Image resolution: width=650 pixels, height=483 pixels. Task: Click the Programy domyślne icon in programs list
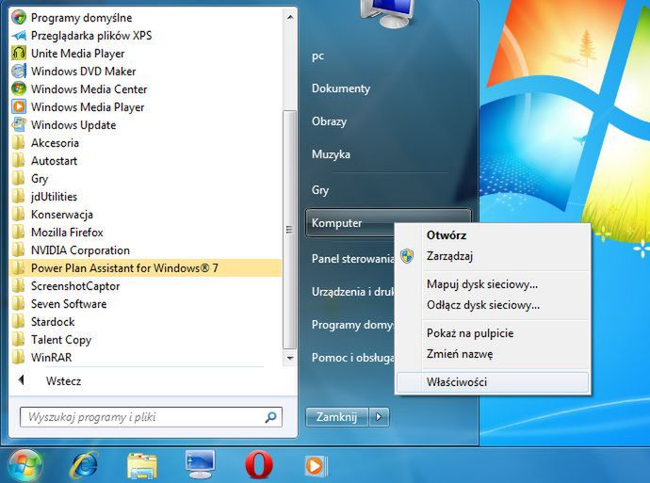coord(19,17)
